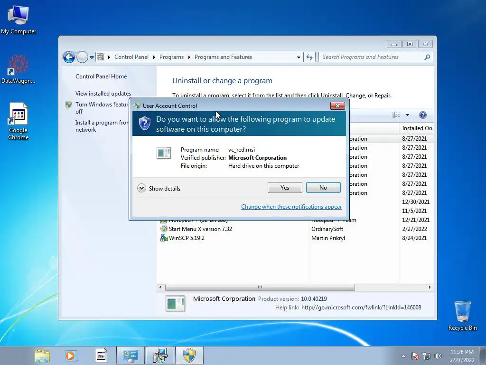486x365 pixels.
Task: Click No in the User Account Control dialog
Action: (323, 187)
